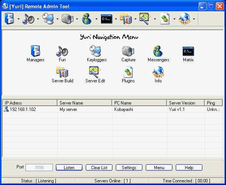Select the Plugins icon in the navigation menu
226x185 pixels.
128,72
